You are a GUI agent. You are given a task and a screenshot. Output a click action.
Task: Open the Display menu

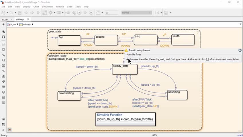click(27, 7)
